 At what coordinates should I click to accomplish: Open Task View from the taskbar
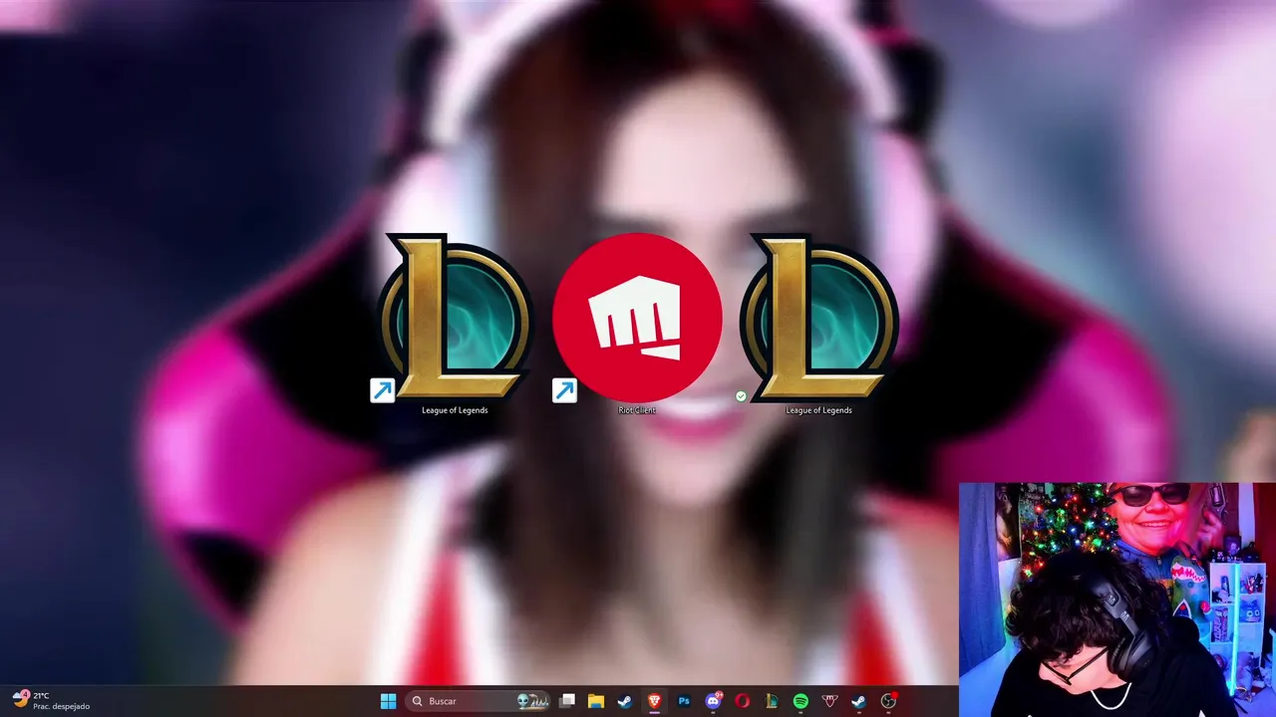coord(567,701)
